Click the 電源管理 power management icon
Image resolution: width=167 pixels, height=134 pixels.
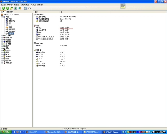(7, 29)
